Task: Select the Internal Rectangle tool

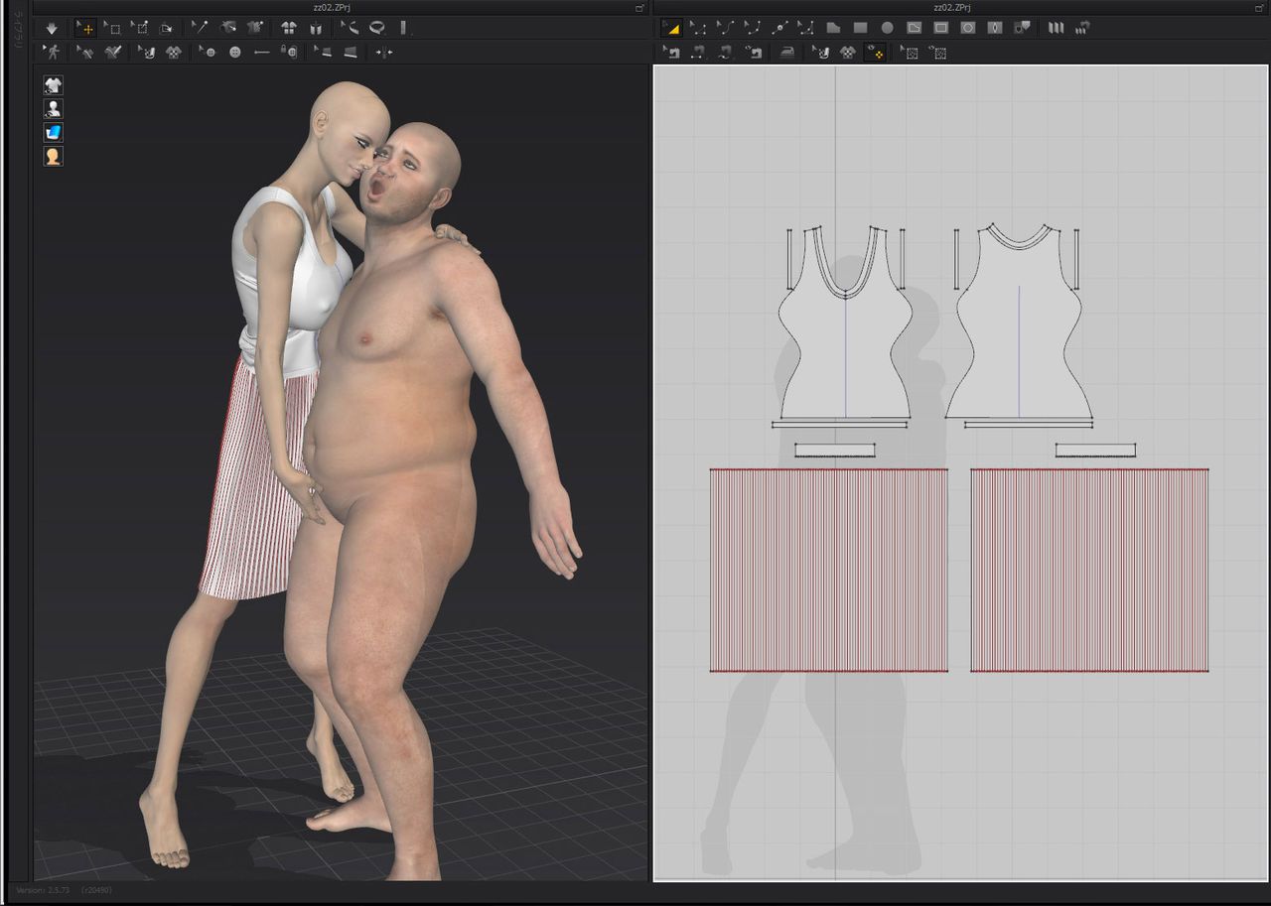Action: [x=941, y=28]
